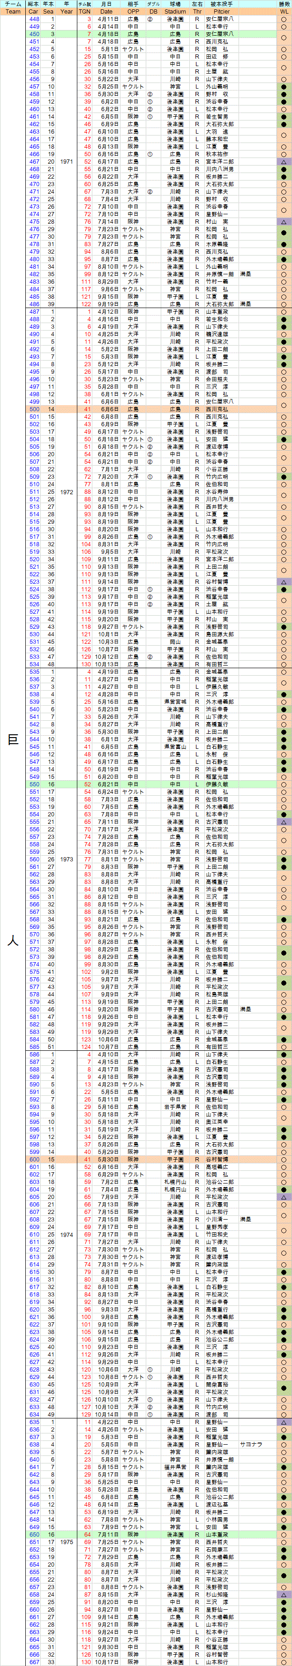The width and height of the screenshot is (292, 1666).
Task: Click stadium "県営宮城" in row 539
Action: click(x=175, y=702)
